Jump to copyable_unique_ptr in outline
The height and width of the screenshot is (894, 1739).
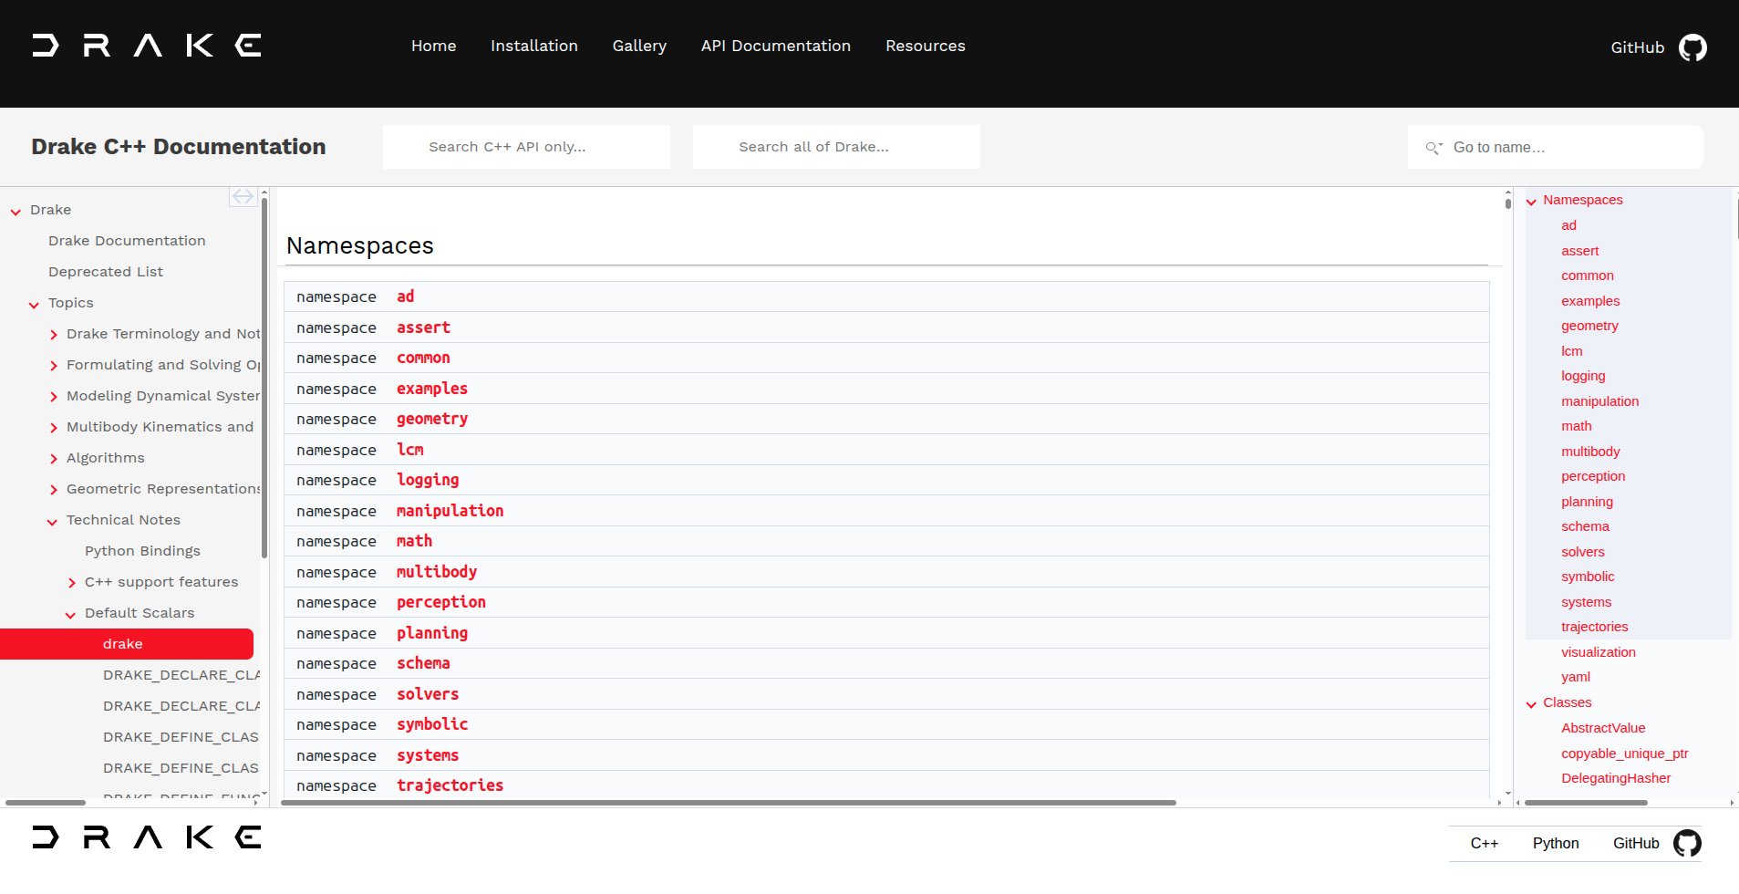[x=1625, y=754]
